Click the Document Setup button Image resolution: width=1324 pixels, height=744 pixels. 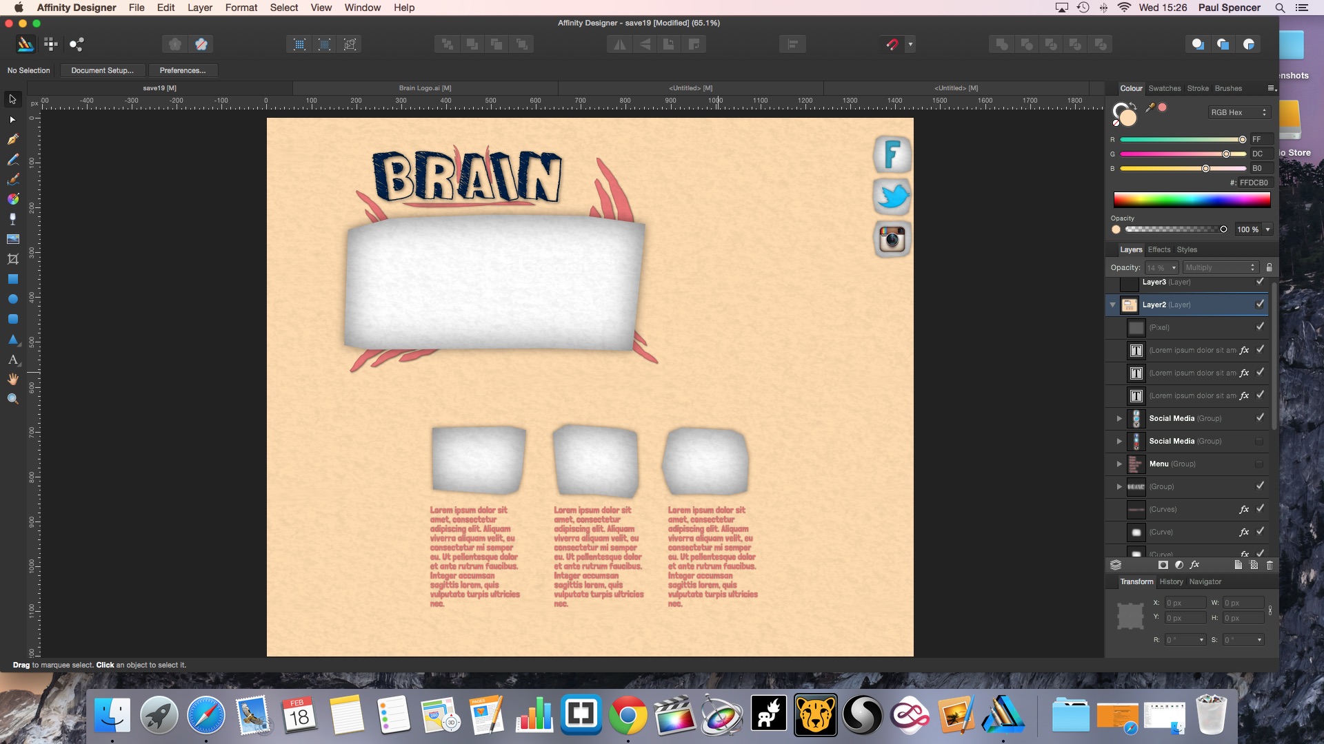102,70
